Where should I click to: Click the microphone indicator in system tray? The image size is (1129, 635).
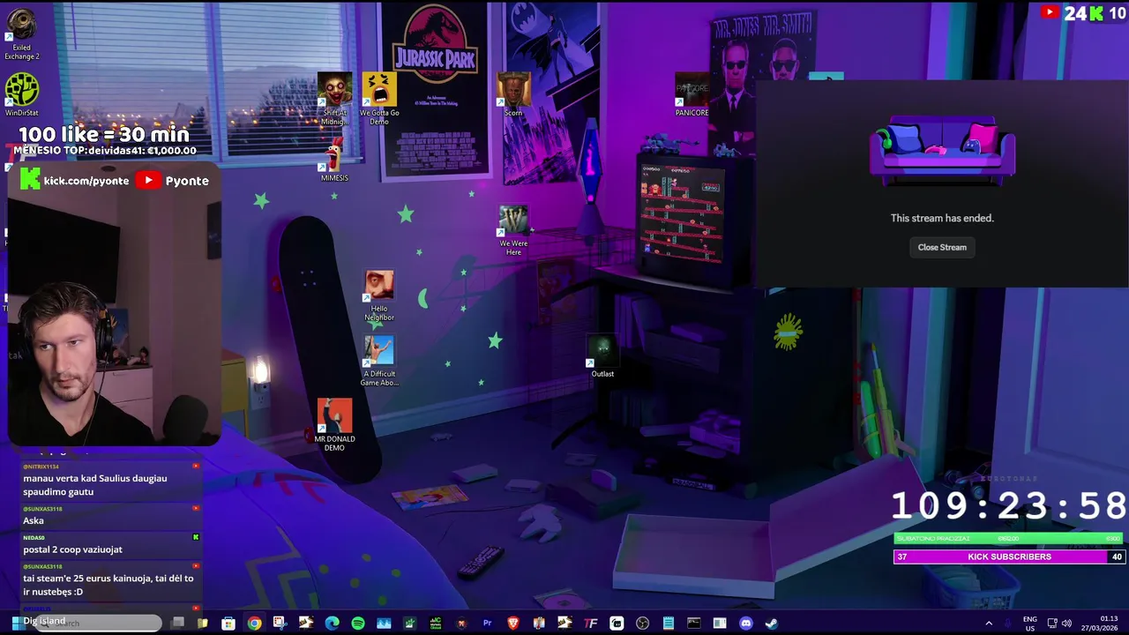pyautogui.click(x=1008, y=624)
